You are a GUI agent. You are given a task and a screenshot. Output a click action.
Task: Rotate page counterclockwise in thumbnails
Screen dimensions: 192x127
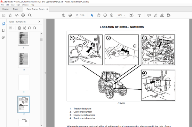coord(29,28)
